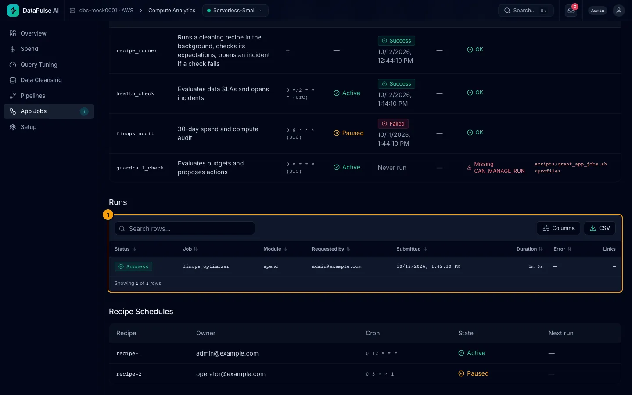The height and width of the screenshot is (395, 632).
Task: Click the user profile avatar icon
Action: 618,11
